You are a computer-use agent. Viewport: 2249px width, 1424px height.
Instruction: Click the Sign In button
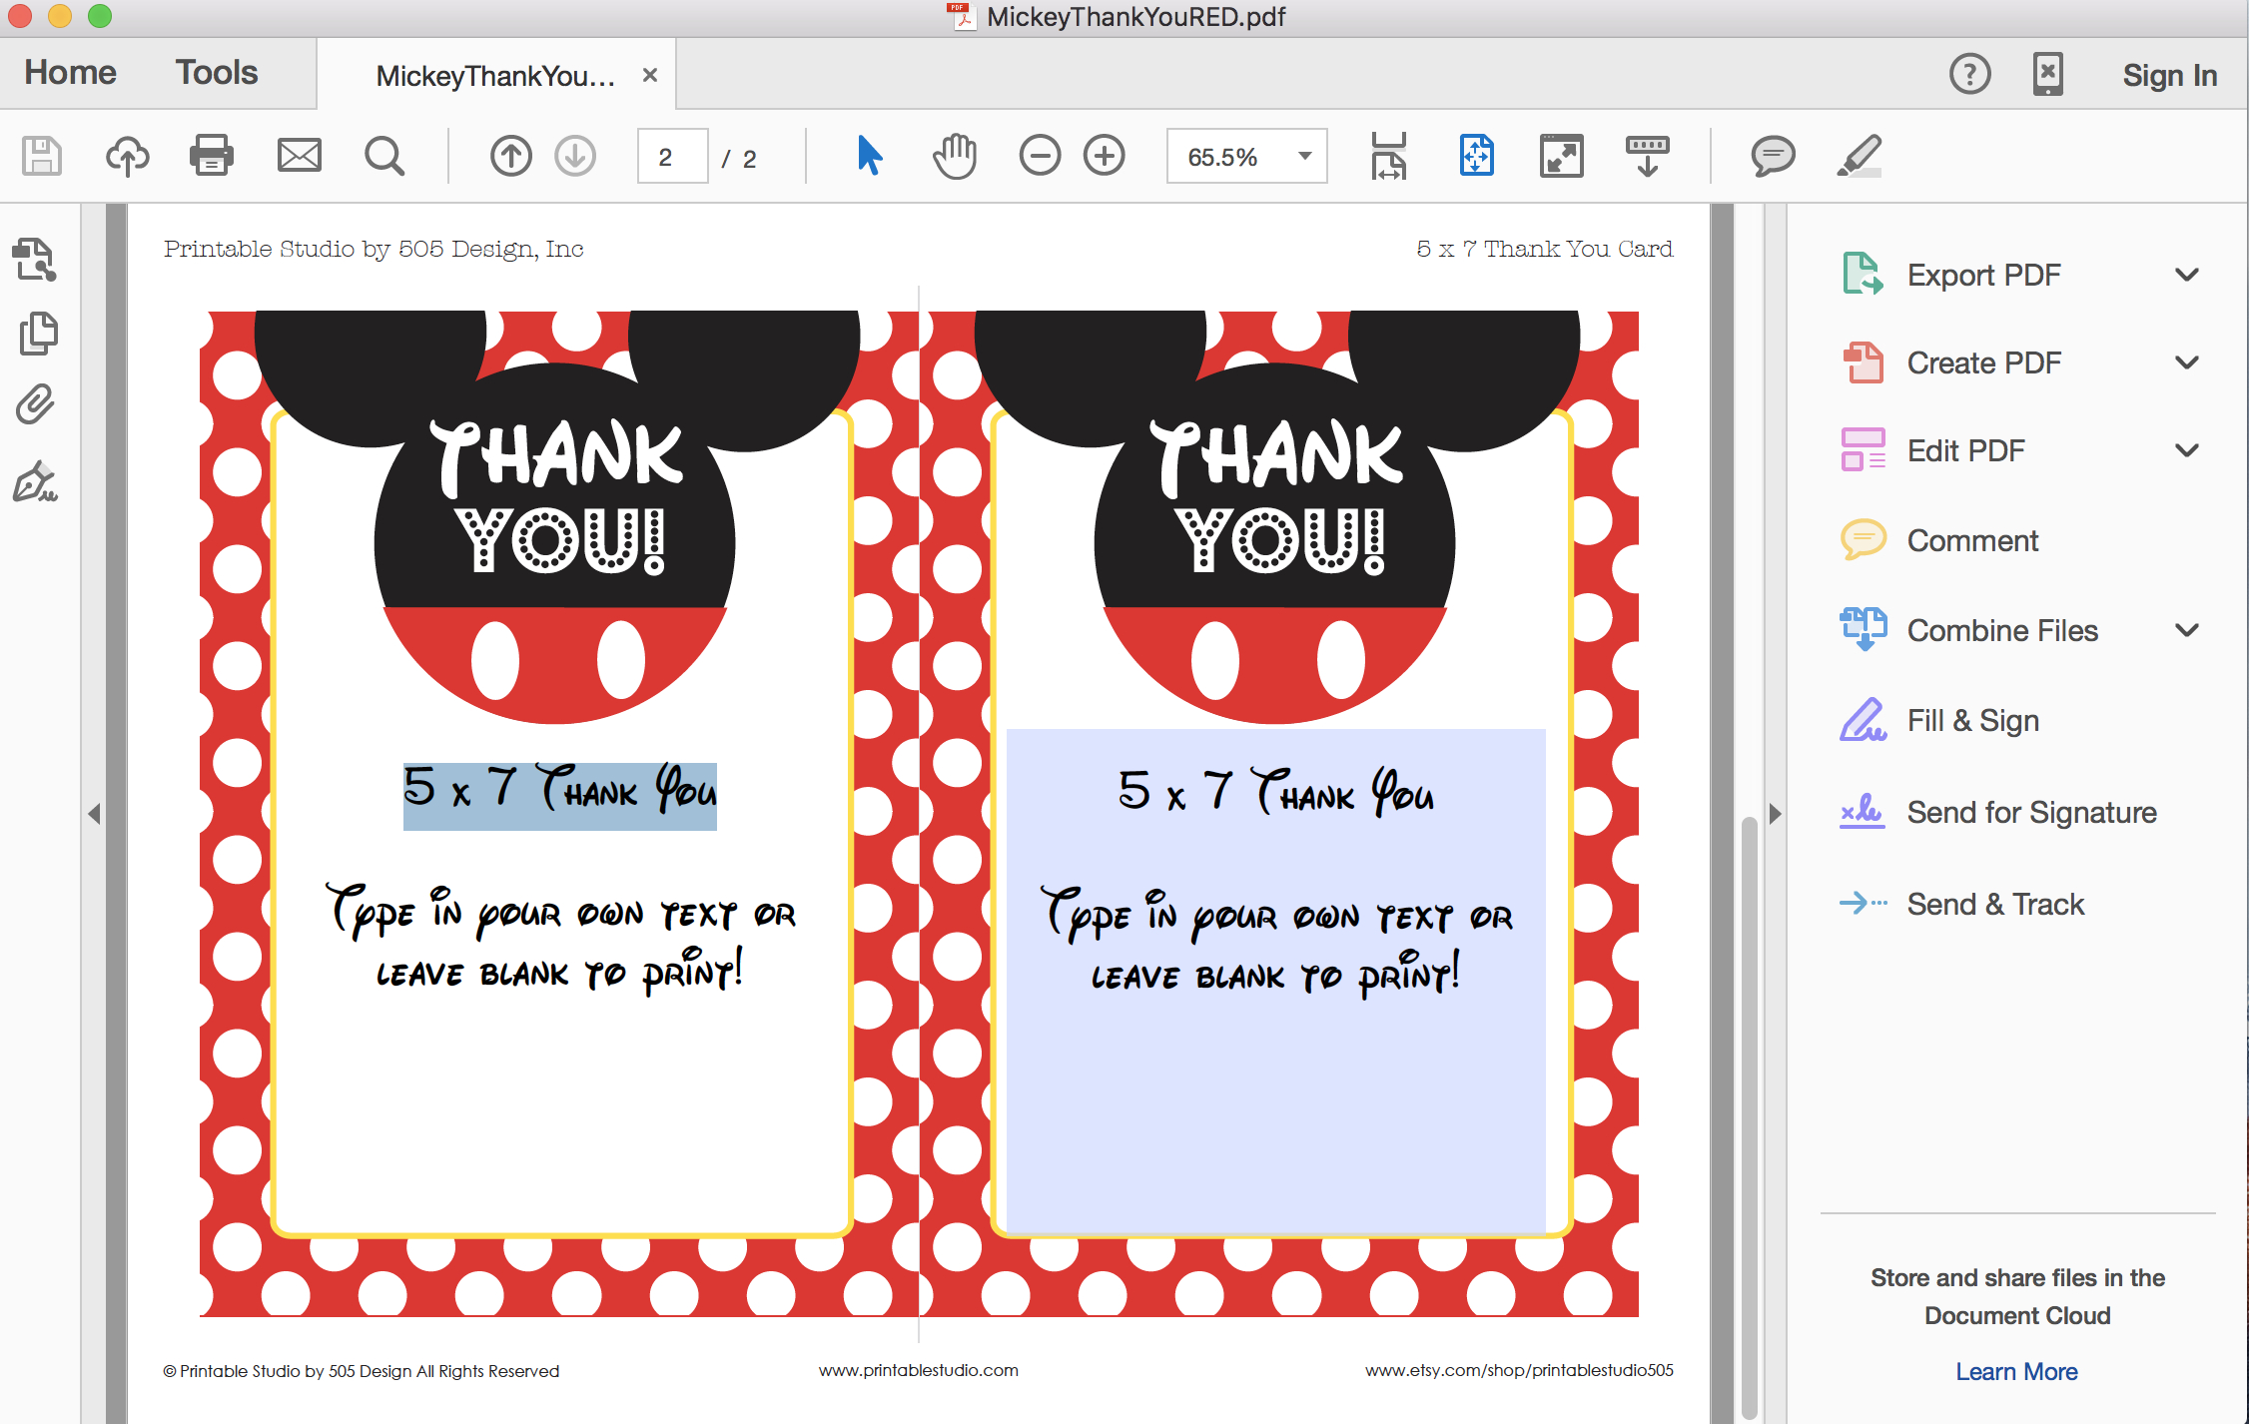[2169, 74]
